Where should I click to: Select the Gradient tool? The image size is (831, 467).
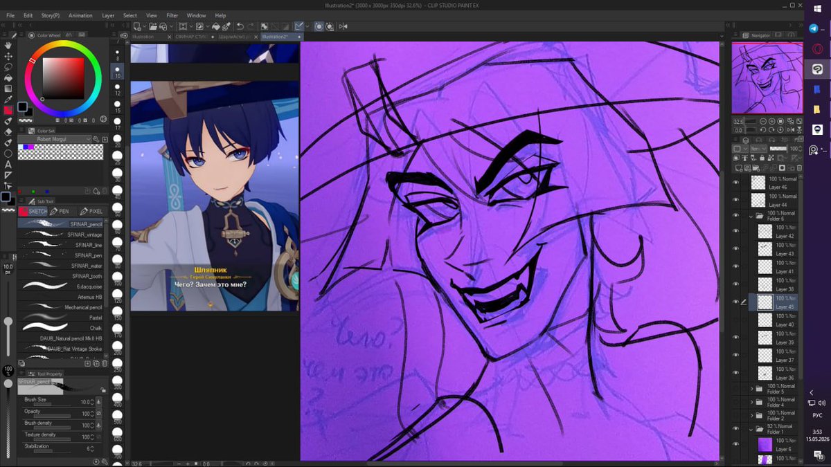click(x=8, y=89)
